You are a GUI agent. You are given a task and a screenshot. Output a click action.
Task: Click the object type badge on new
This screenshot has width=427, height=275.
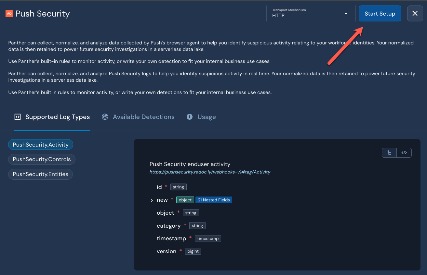185,200
